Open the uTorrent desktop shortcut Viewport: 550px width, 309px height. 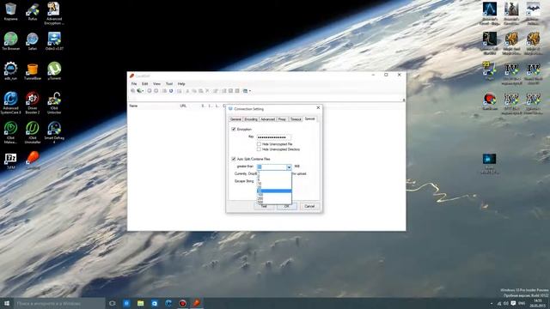tap(54, 71)
